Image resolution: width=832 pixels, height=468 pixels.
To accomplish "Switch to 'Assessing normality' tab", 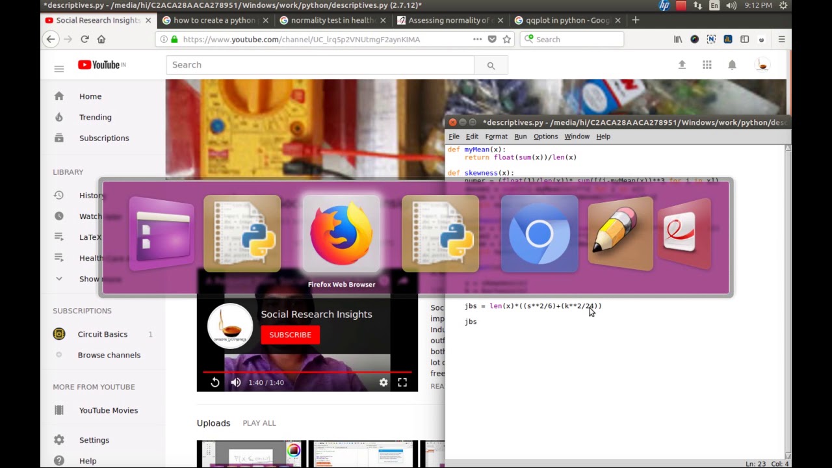I will pyautogui.click(x=450, y=20).
